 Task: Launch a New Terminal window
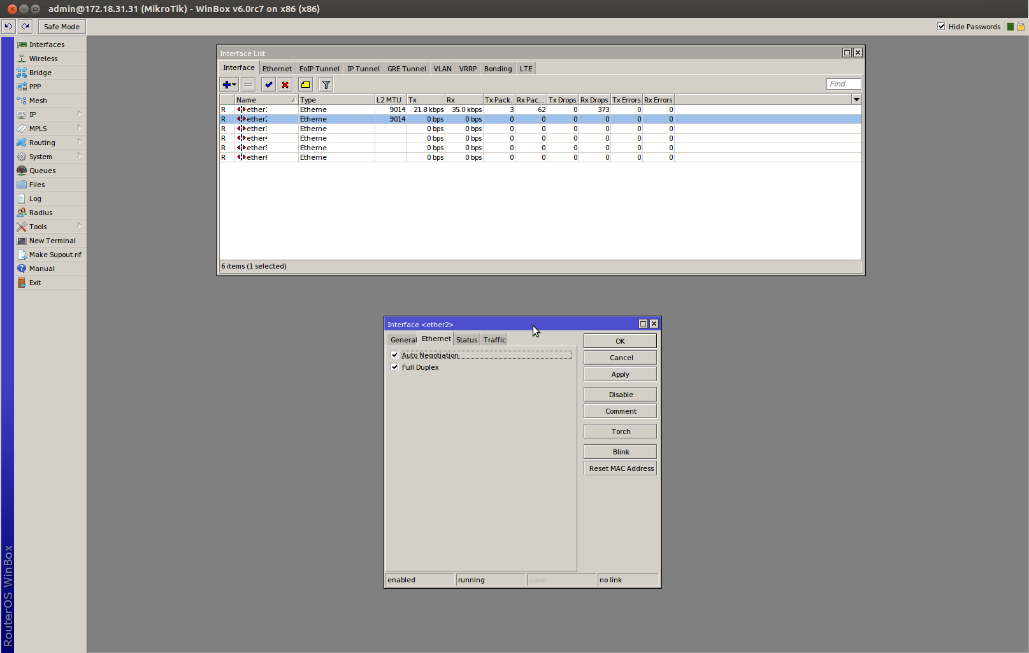(x=52, y=240)
